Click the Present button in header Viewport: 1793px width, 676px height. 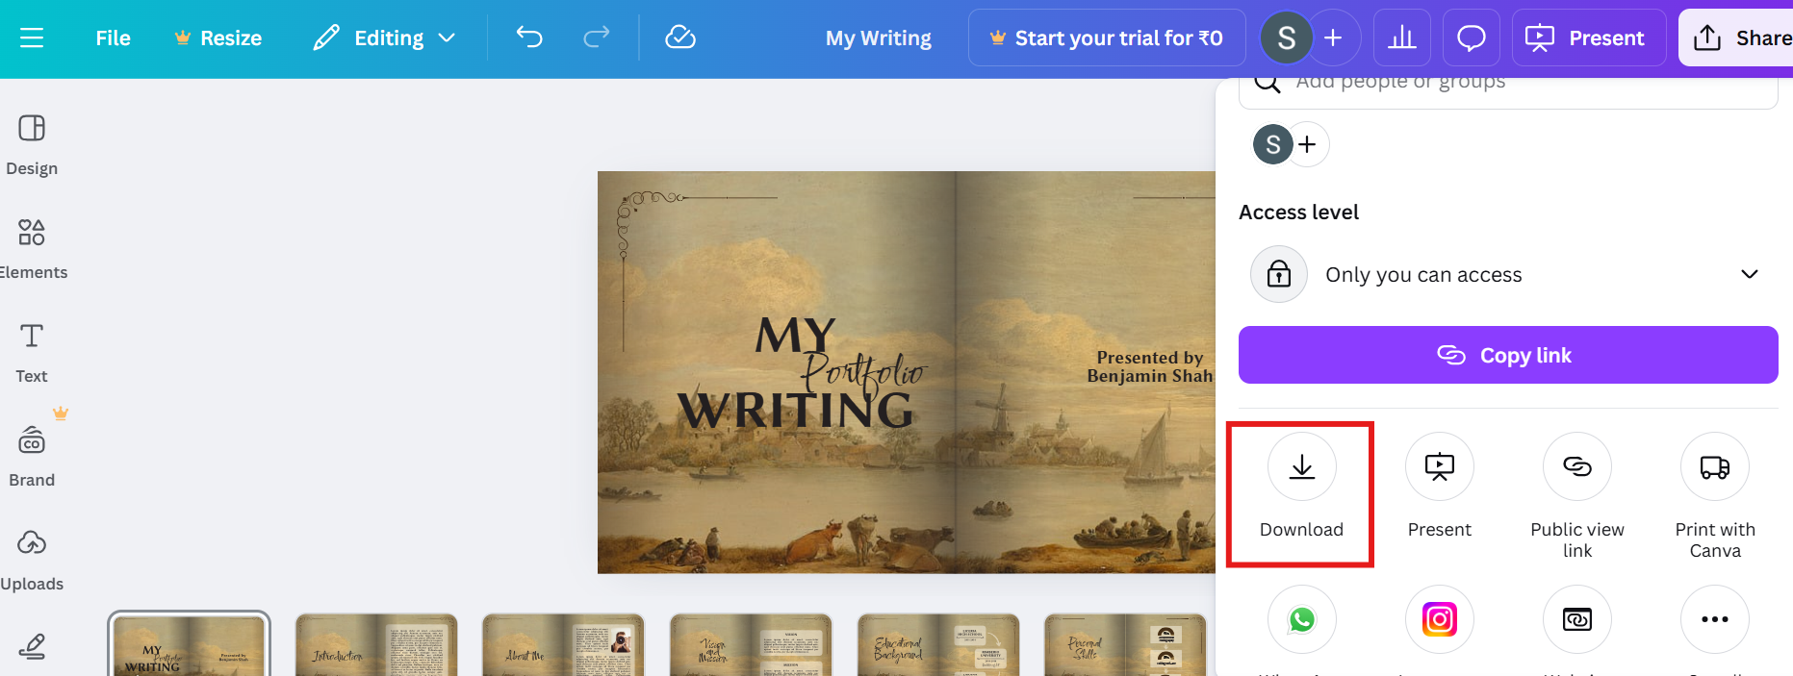1589,38
